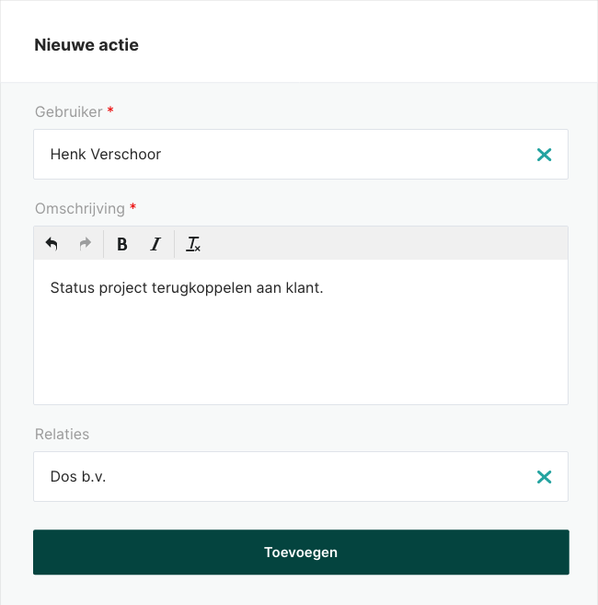Click the word 'Status' in the description
598x605 pixels.
tap(72, 288)
